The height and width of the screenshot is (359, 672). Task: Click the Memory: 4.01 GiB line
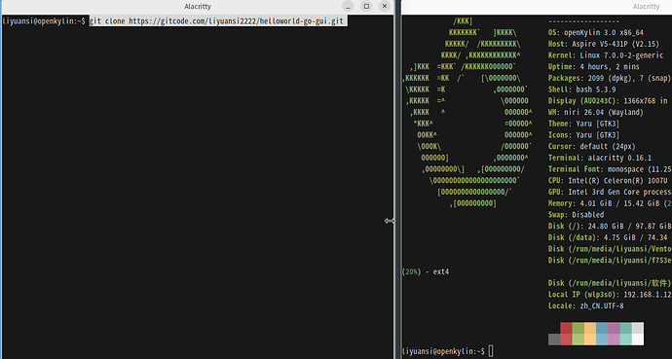pos(610,203)
